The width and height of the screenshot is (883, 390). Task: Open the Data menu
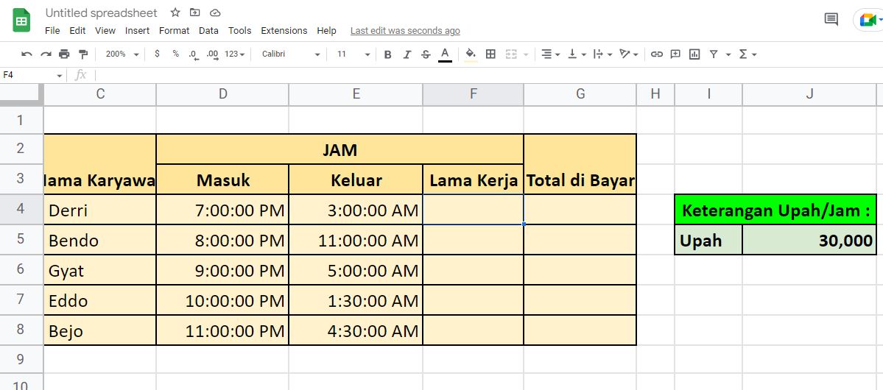click(208, 30)
